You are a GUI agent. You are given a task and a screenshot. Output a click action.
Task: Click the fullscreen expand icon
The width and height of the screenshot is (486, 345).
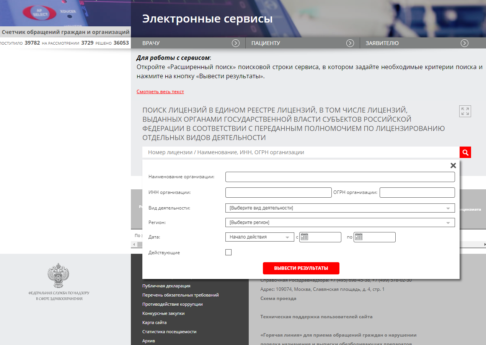click(x=465, y=111)
